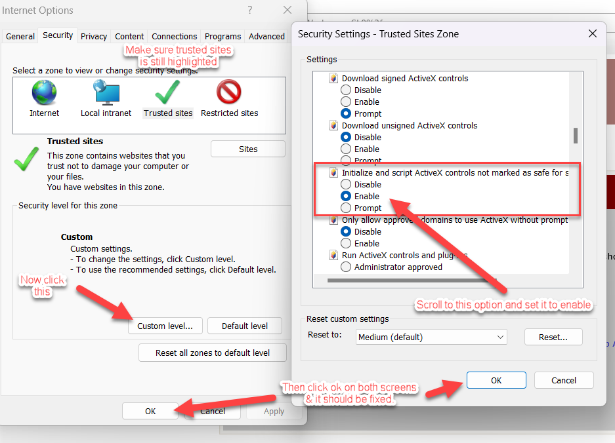The image size is (615, 443).
Task: Click the help question mark icon
Action: 250,10
